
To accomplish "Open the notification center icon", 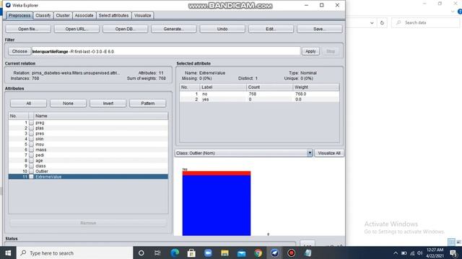I will pos(453,253).
